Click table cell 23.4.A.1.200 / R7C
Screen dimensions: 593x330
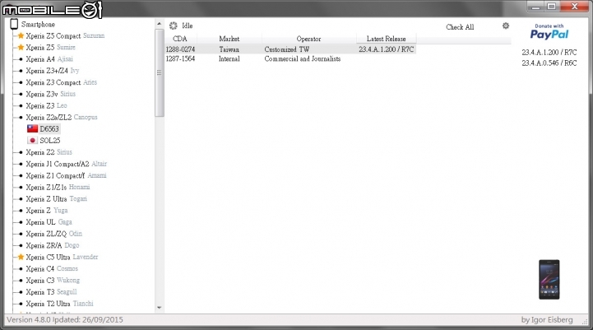[386, 49]
